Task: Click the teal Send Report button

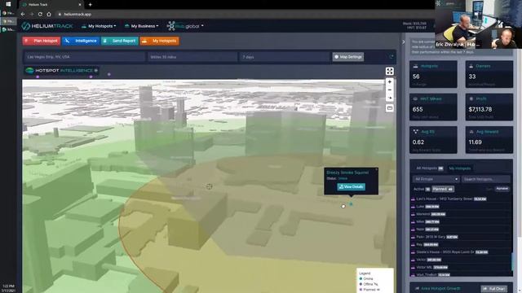Action: (x=120, y=41)
